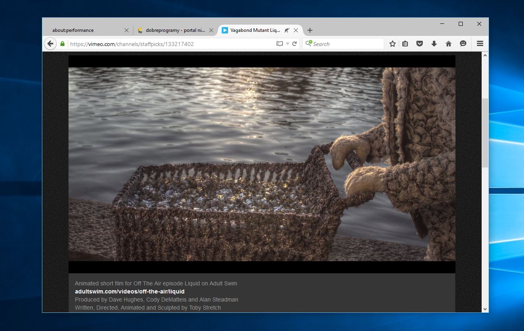Open the address bar history dropdown arrow
The height and width of the screenshot is (331, 524).
tap(287, 44)
